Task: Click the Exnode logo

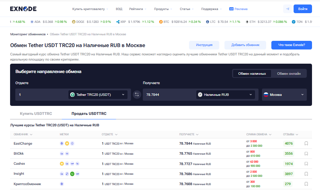Action: point(23,9)
